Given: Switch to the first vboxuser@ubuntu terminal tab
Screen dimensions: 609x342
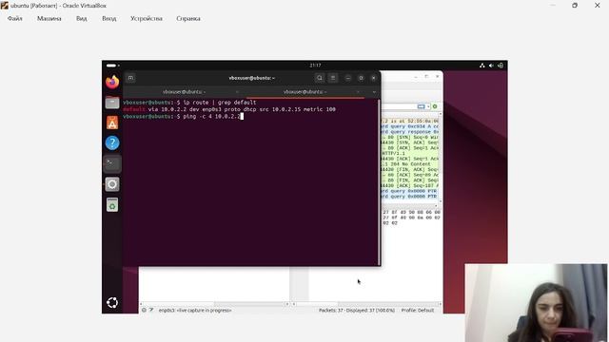Looking at the screenshot, I should pos(184,92).
